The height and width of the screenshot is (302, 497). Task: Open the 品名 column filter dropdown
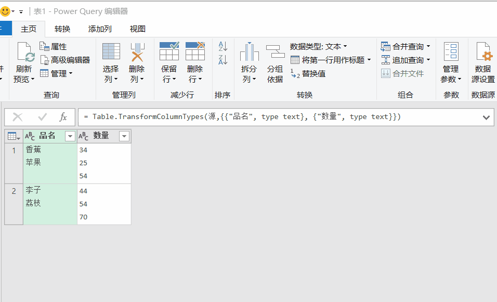tap(70, 136)
